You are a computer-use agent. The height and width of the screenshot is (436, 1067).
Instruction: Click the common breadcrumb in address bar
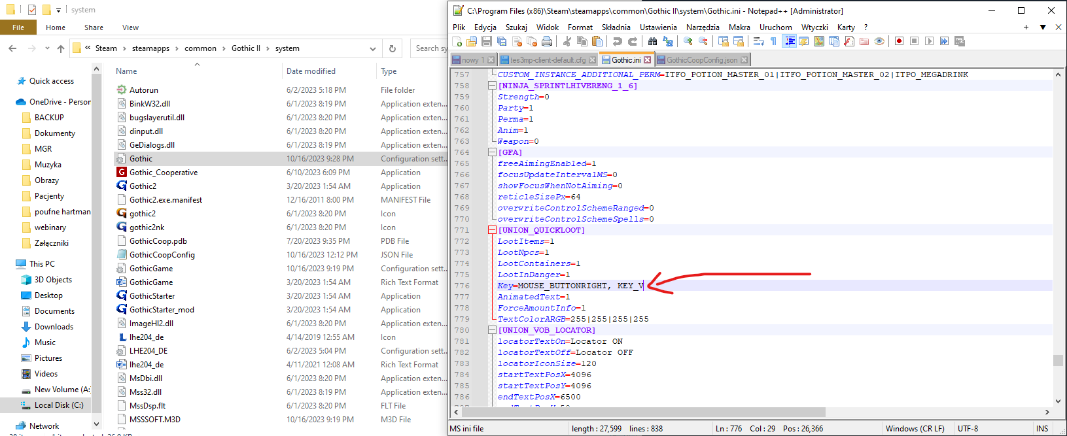click(x=200, y=48)
